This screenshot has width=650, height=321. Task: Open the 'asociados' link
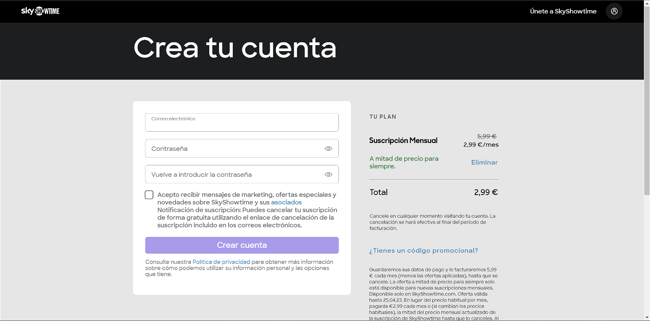click(286, 202)
